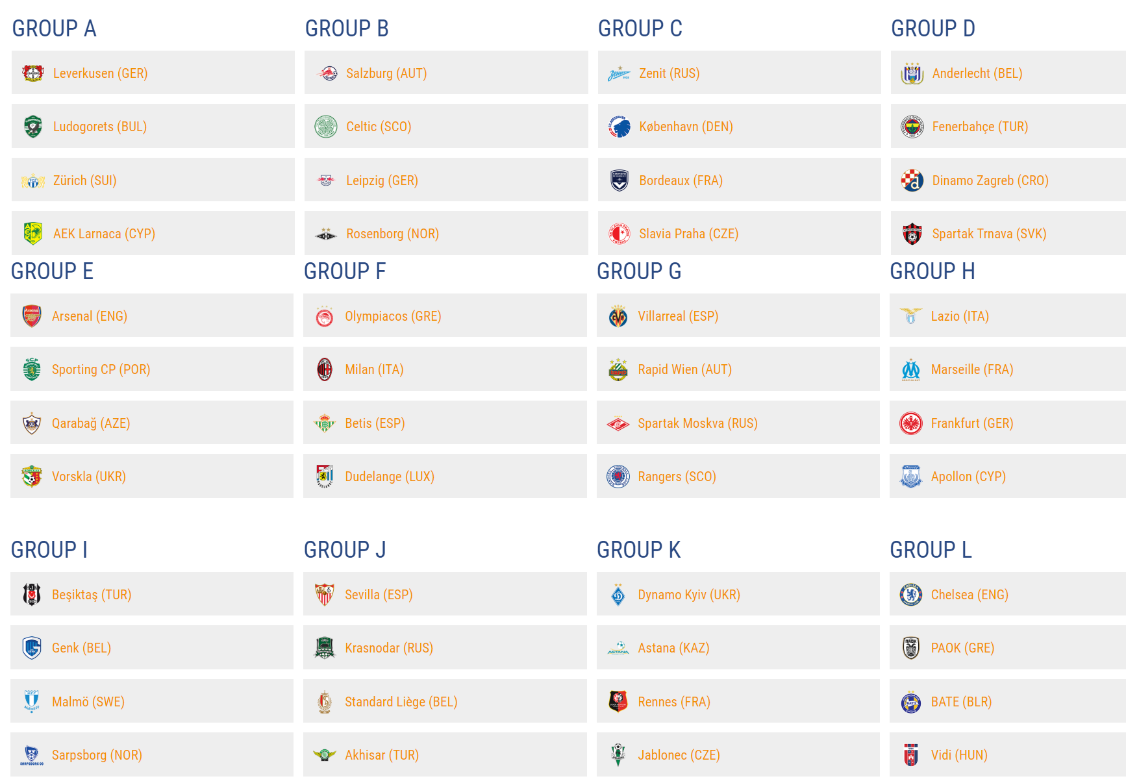Click the Marseille club logo
The height and width of the screenshot is (783, 1126).
pos(911,369)
